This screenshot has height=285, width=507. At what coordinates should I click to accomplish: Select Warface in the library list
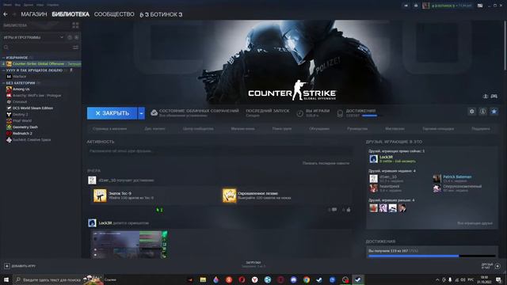pyautogui.click(x=19, y=77)
